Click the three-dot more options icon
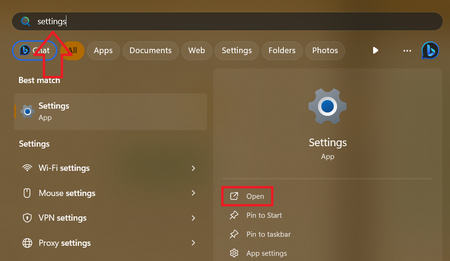450x261 pixels. 407,50
